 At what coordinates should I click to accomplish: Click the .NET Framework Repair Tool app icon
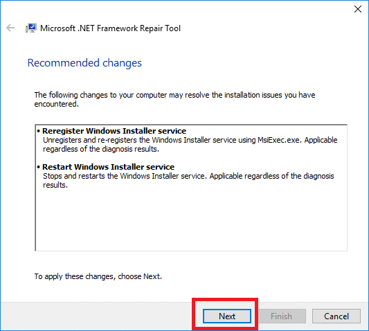[31, 28]
